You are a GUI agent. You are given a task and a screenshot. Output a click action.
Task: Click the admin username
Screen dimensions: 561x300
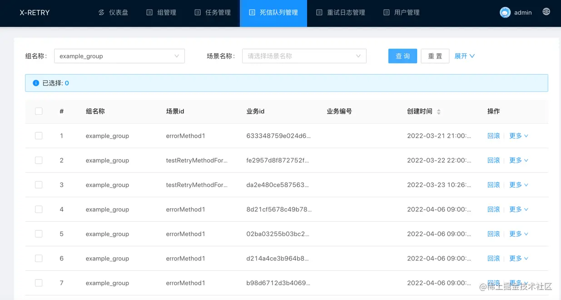point(523,13)
